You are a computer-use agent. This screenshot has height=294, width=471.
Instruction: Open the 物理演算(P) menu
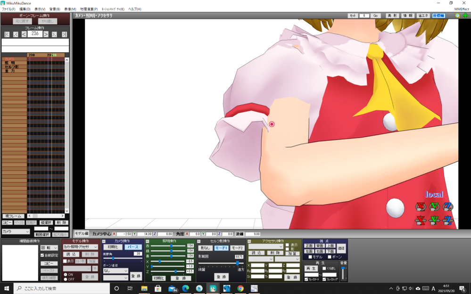pos(89,9)
